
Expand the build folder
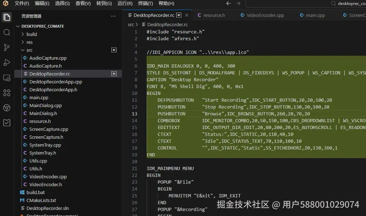(x=32, y=34)
